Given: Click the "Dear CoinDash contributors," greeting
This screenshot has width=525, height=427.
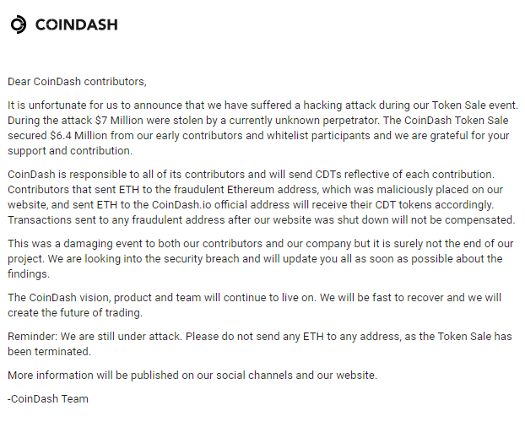Looking at the screenshot, I should click(x=77, y=82).
